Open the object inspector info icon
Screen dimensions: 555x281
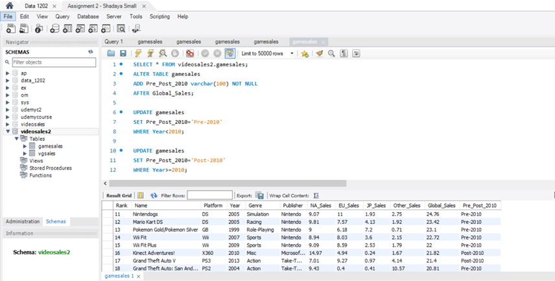coord(39,29)
